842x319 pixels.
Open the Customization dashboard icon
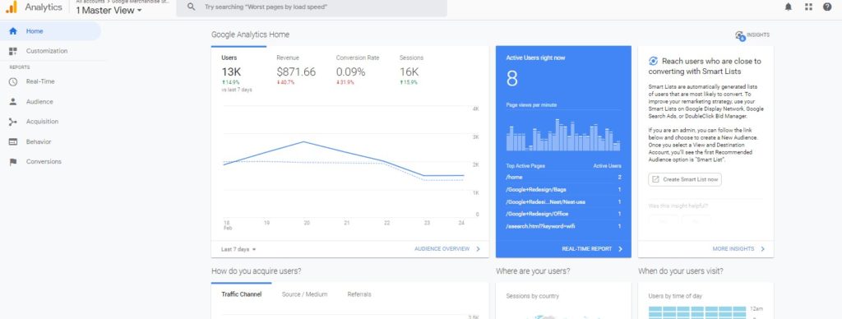click(x=13, y=51)
